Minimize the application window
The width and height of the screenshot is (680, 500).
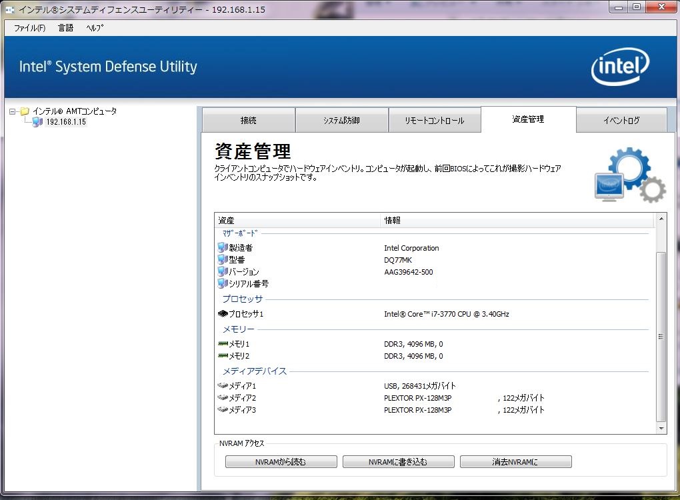(619, 7)
